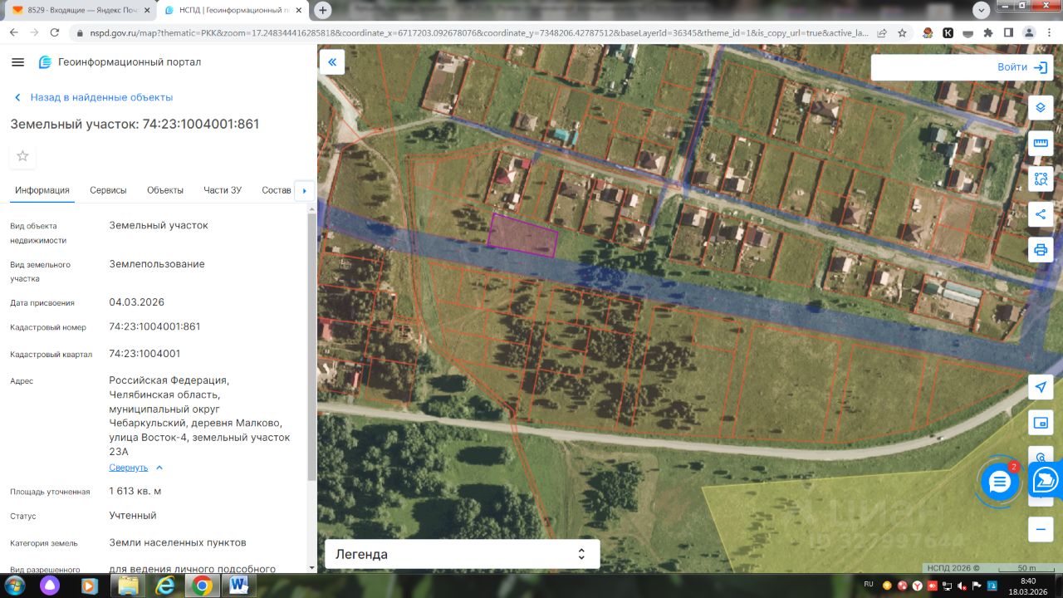Image resolution: width=1063 pixels, height=598 pixels.
Task: Click the highlighted purple parcel on map
Action: click(522, 235)
